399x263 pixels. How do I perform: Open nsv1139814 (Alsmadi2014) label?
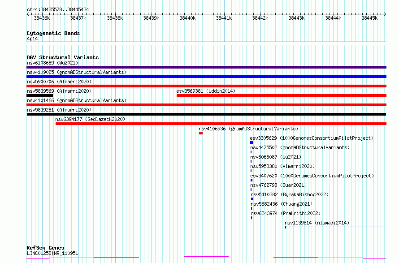317,223
